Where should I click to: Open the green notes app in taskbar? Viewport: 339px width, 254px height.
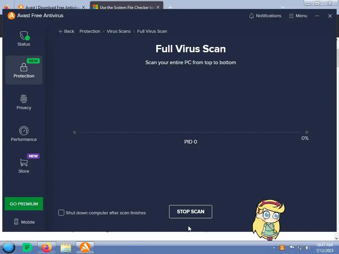pos(27,247)
